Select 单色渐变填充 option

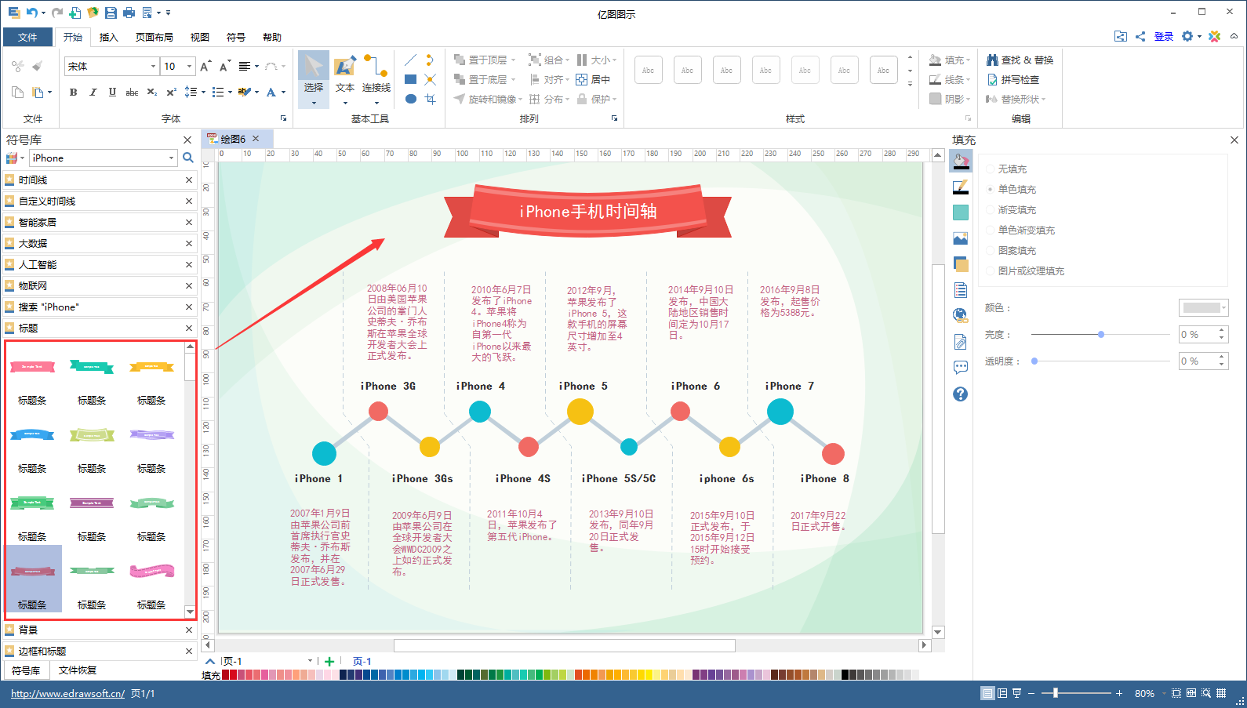pos(1020,230)
